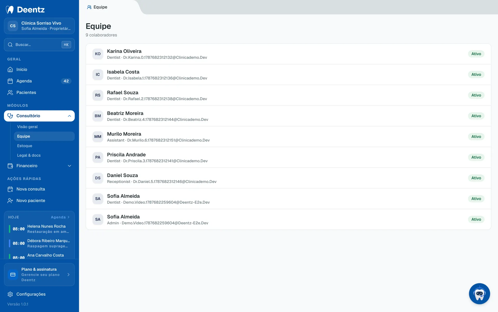This screenshot has height=312, width=498.
Task: Open the tooth robot chat assistant
Action: click(479, 294)
